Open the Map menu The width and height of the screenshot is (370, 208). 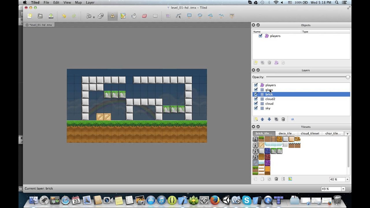click(x=78, y=2)
